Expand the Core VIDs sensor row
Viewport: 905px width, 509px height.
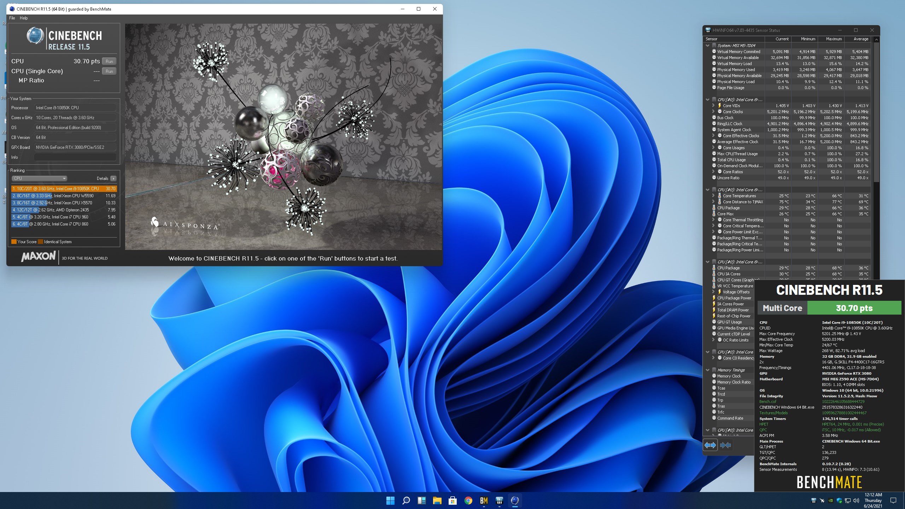click(713, 106)
